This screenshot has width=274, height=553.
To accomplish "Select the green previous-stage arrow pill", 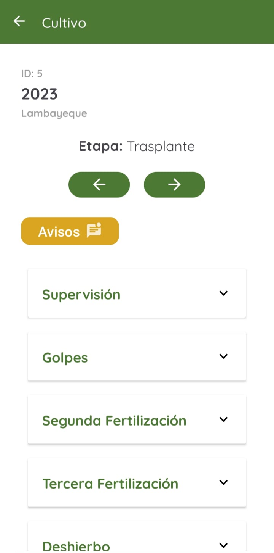I will coord(99,184).
